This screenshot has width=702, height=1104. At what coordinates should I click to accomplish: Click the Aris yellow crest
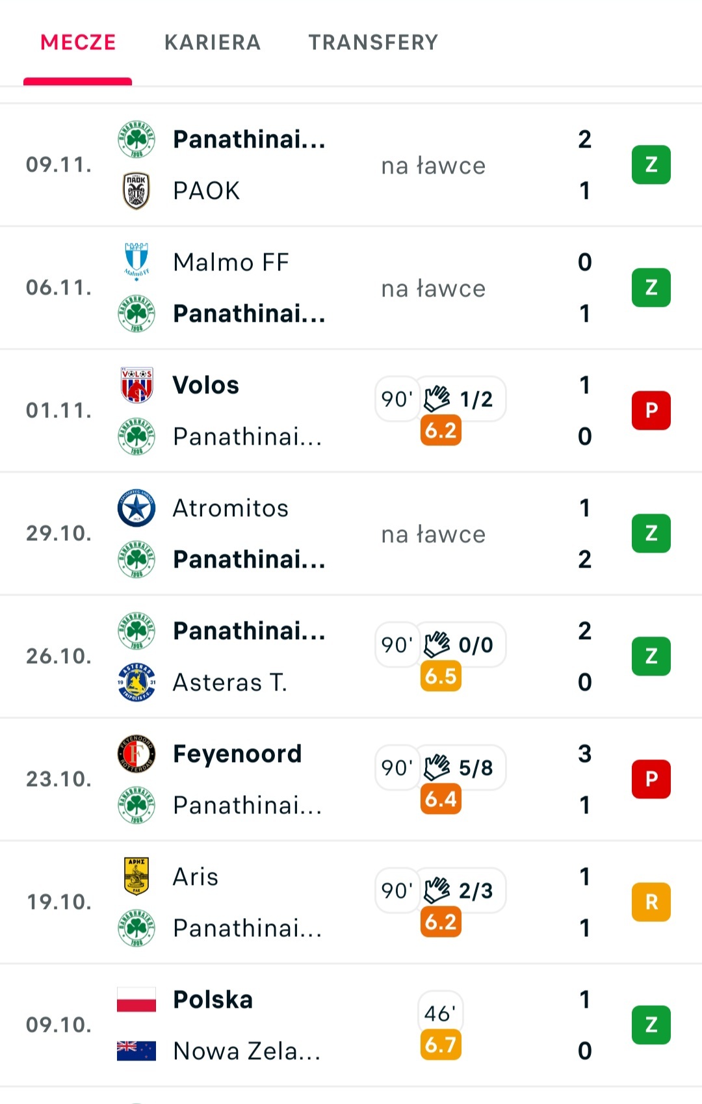click(x=136, y=876)
